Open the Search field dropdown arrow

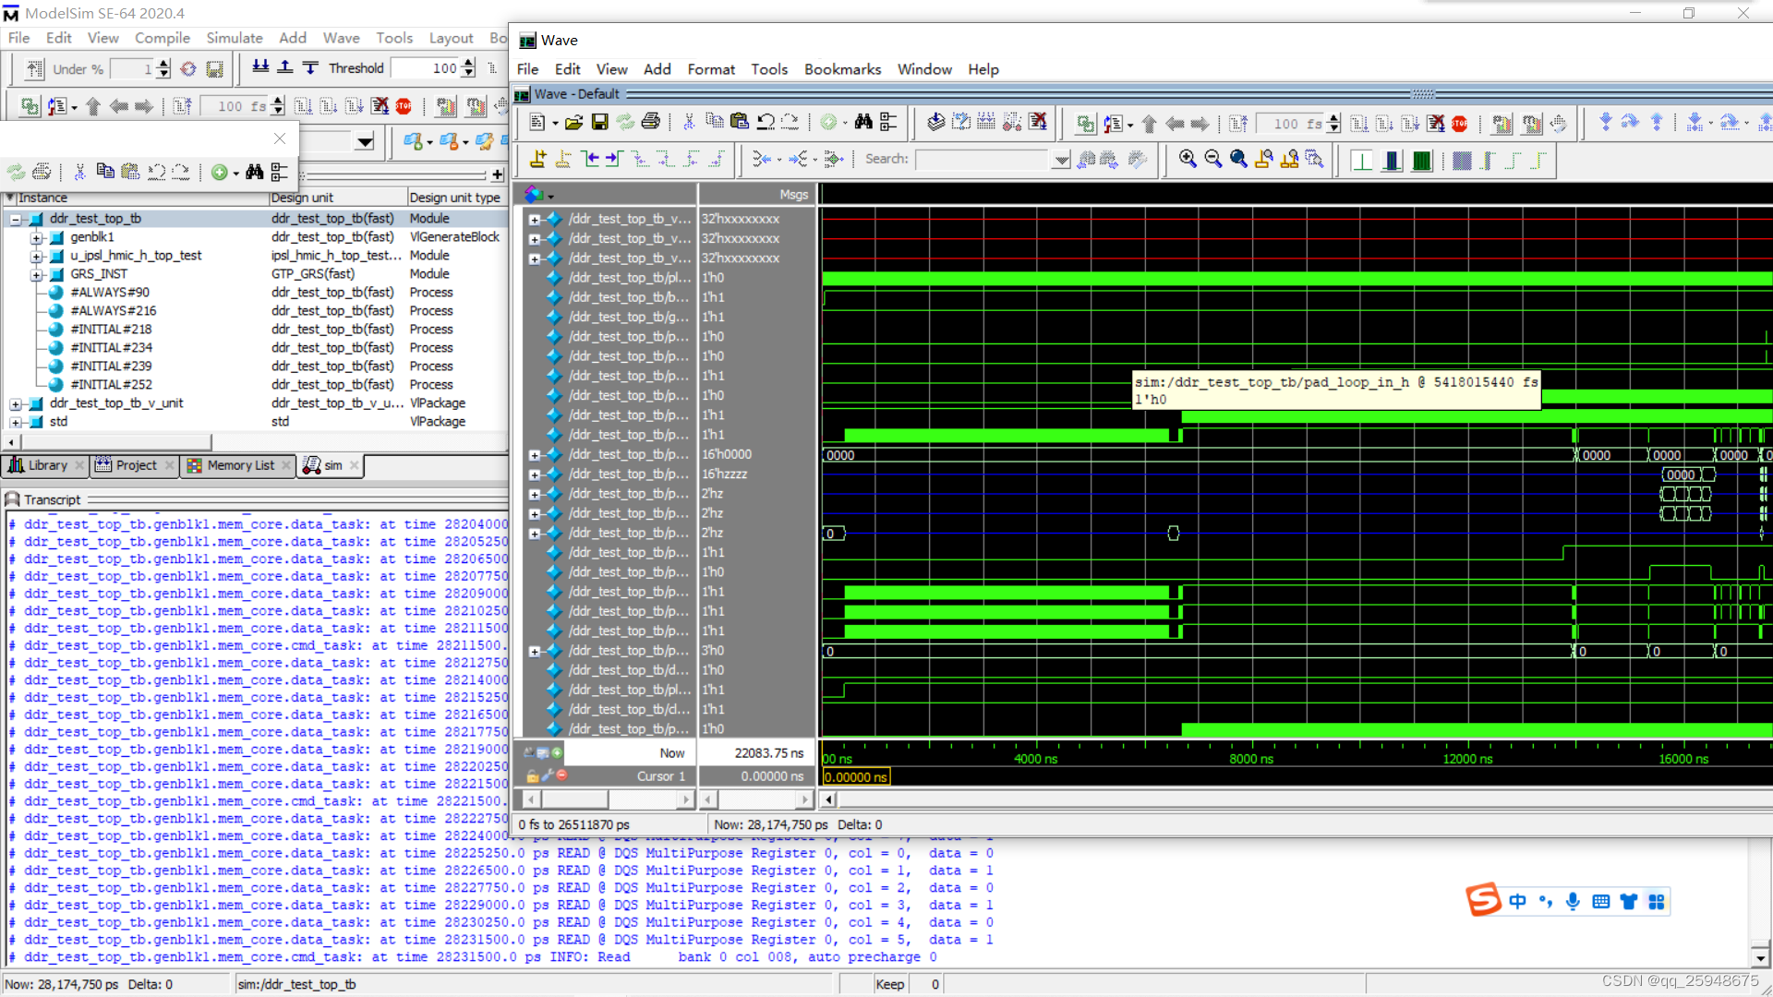pos(1061,160)
